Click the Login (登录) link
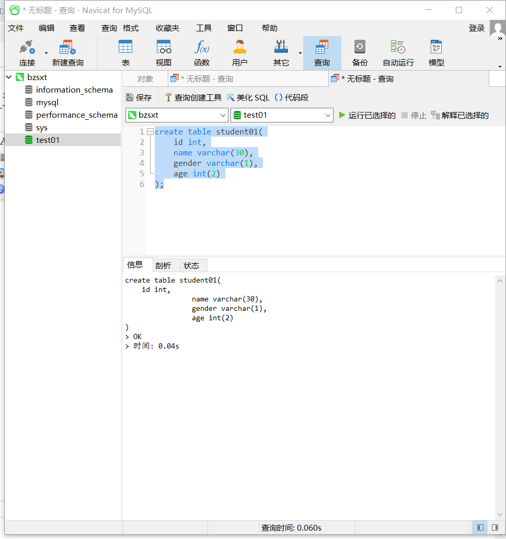Screen dimensions: 506x539 pyautogui.click(x=477, y=28)
